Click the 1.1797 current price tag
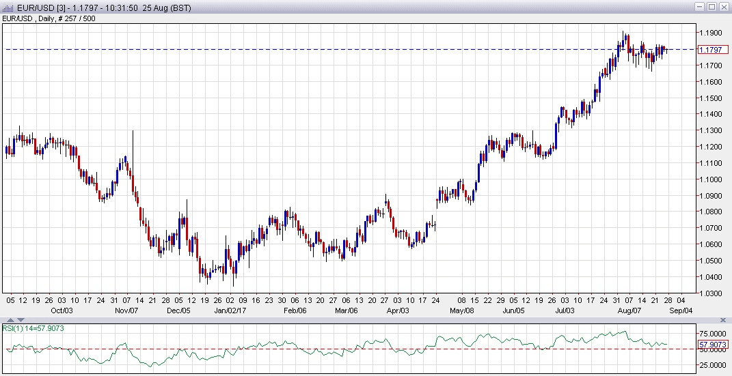Screen dimensions: 732x376 713,49
